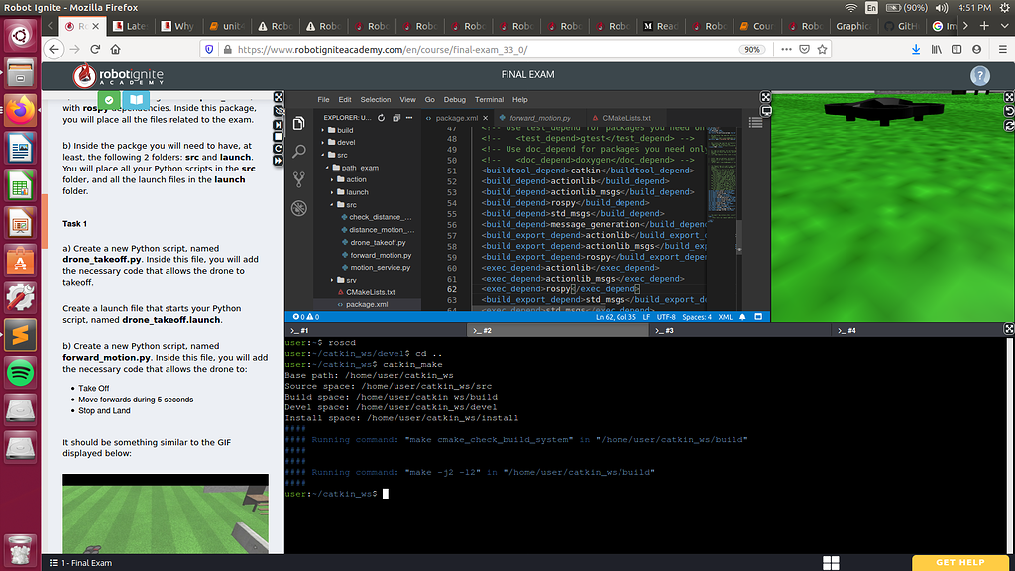1015x571 pixels.
Task: Toggle the blue book notebook panel button
Action: pyautogui.click(x=135, y=99)
